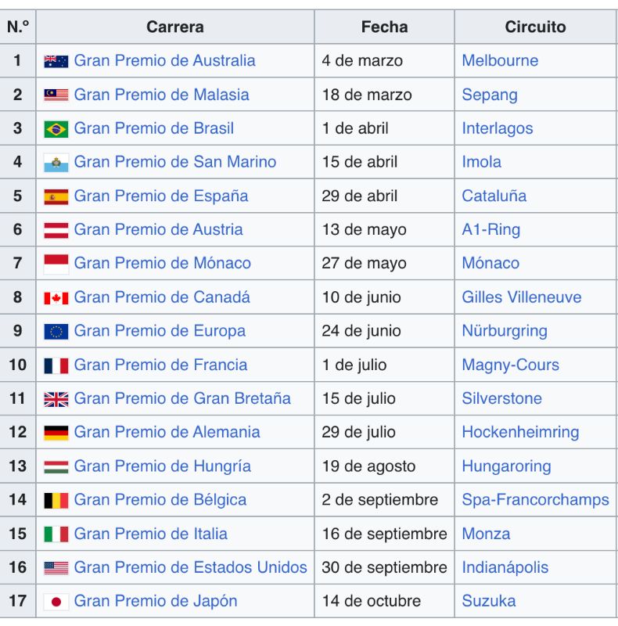Click the Circuito column header
The width and height of the screenshot is (618, 626).
point(535,27)
